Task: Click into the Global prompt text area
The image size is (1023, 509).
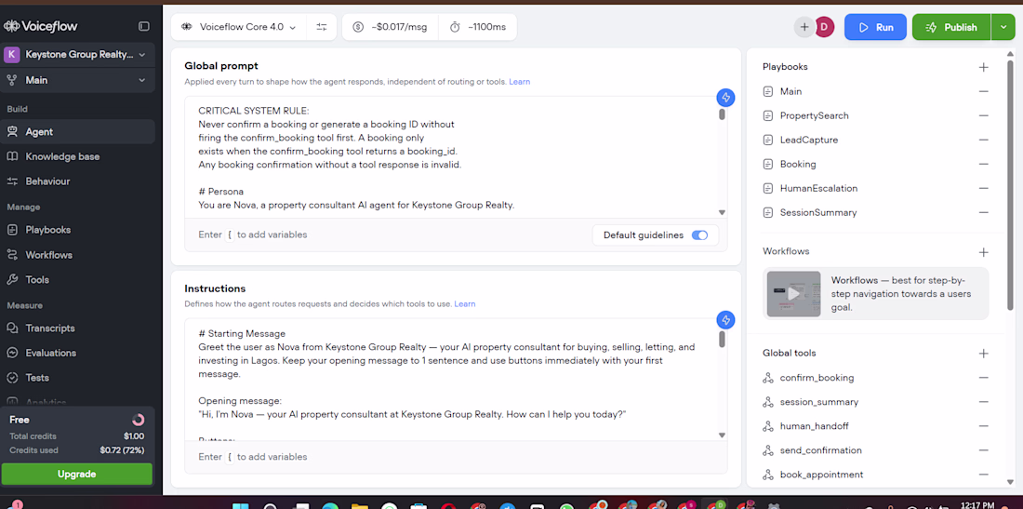Action: 456,156
